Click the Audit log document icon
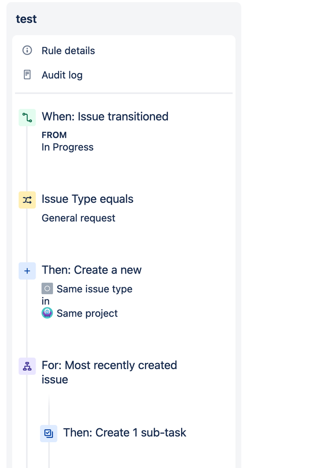335x468 pixels. pos(27,75)
